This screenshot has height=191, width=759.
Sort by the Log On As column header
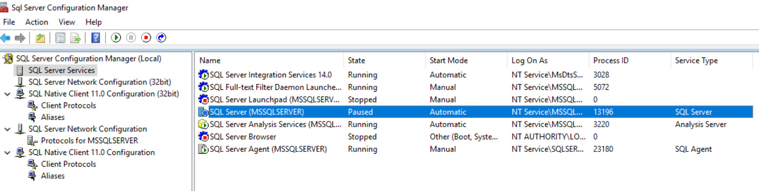(548, 60)
